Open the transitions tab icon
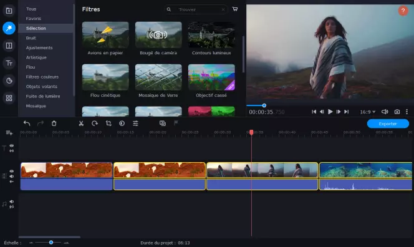 point(9,46)
